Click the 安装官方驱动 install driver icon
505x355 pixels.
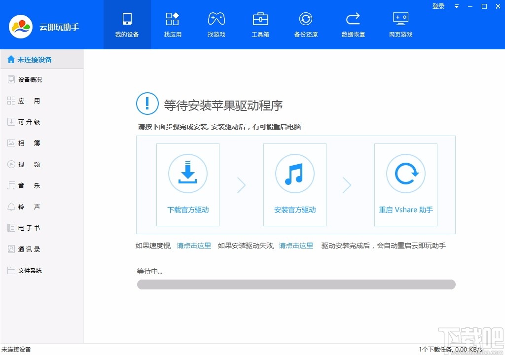point(294,174)
